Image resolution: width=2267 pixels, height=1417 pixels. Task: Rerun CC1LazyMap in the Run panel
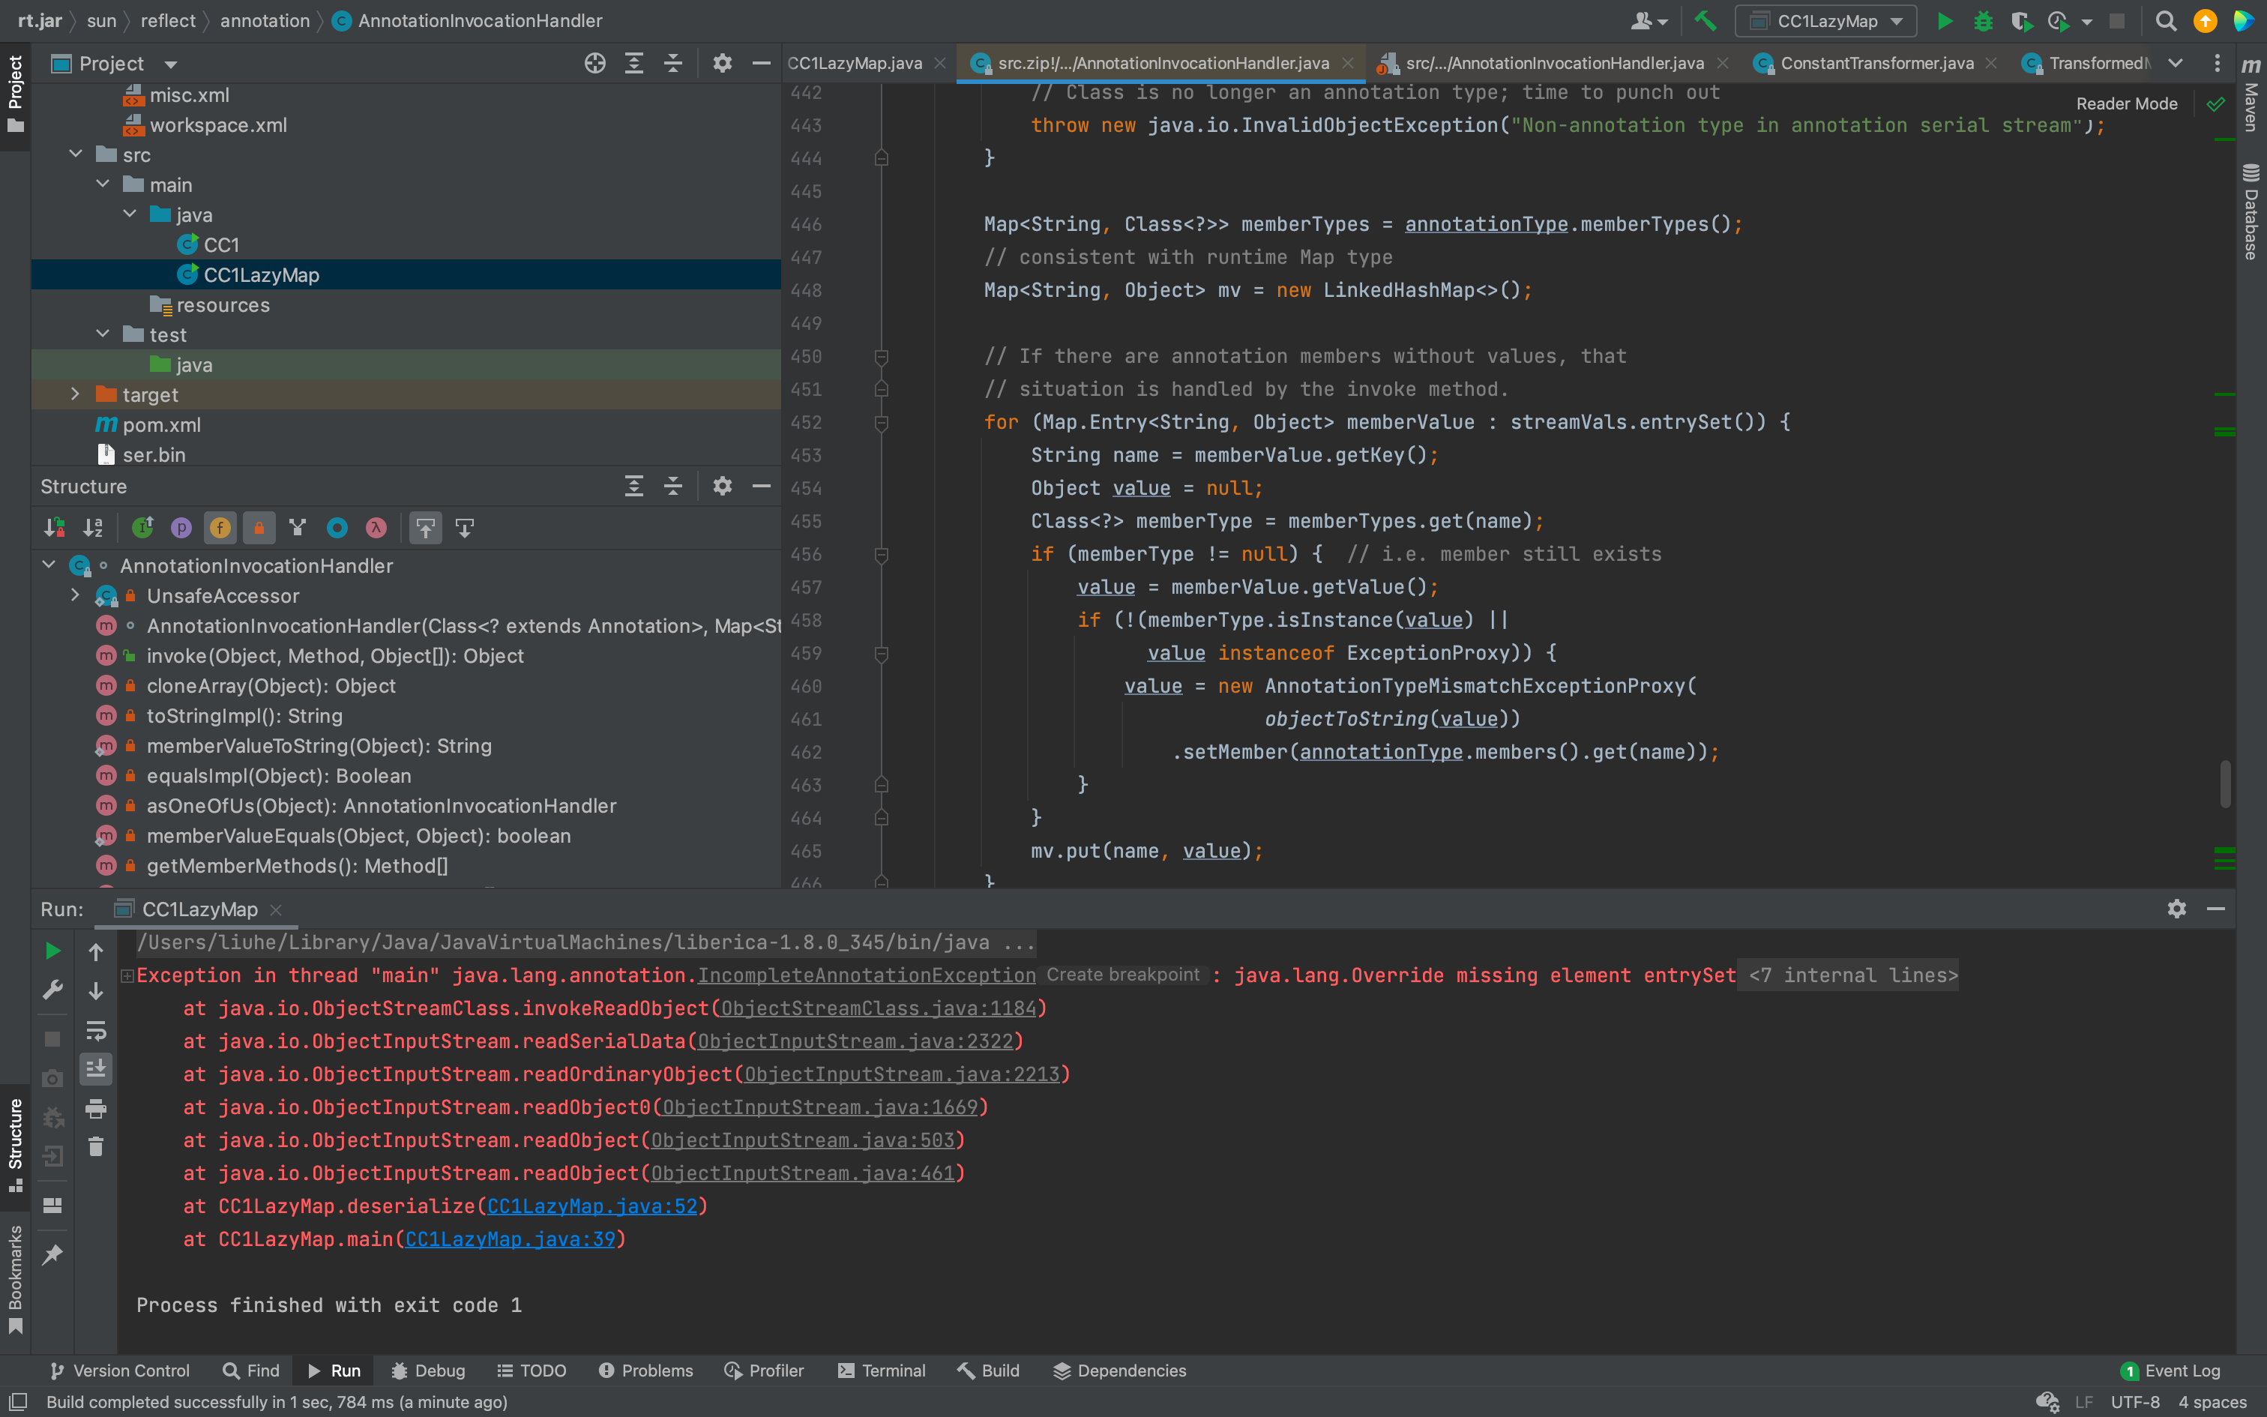(52, 951)
